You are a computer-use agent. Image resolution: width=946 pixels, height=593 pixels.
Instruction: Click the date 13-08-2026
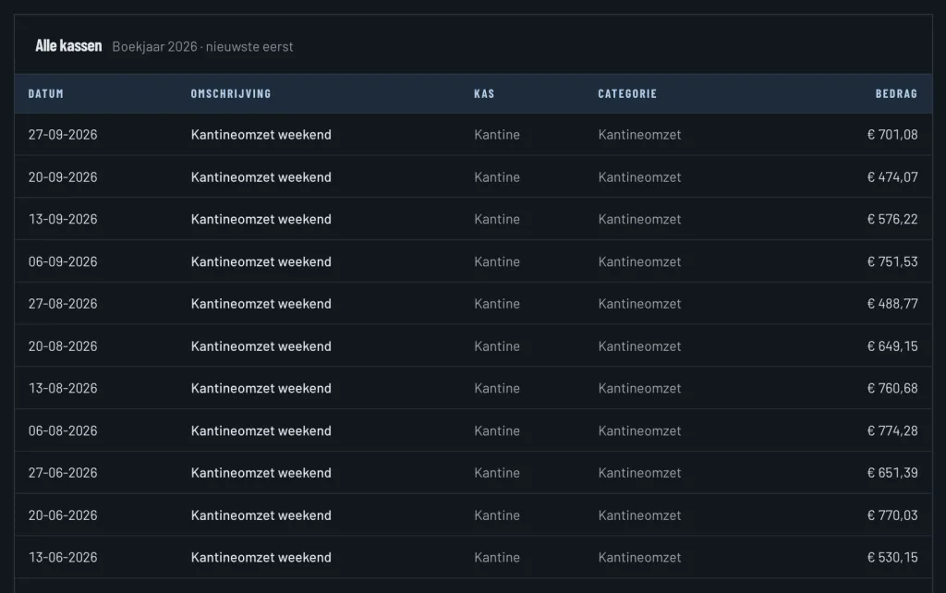(x=63, y=388)
